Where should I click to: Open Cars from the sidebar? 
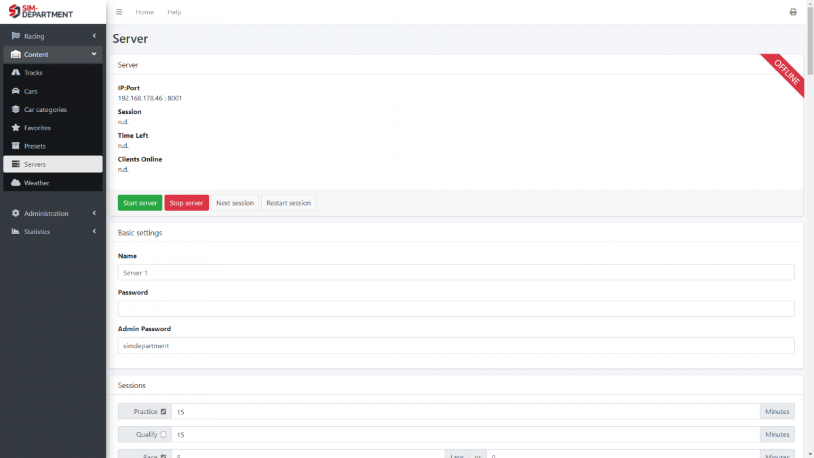point(31,91)
